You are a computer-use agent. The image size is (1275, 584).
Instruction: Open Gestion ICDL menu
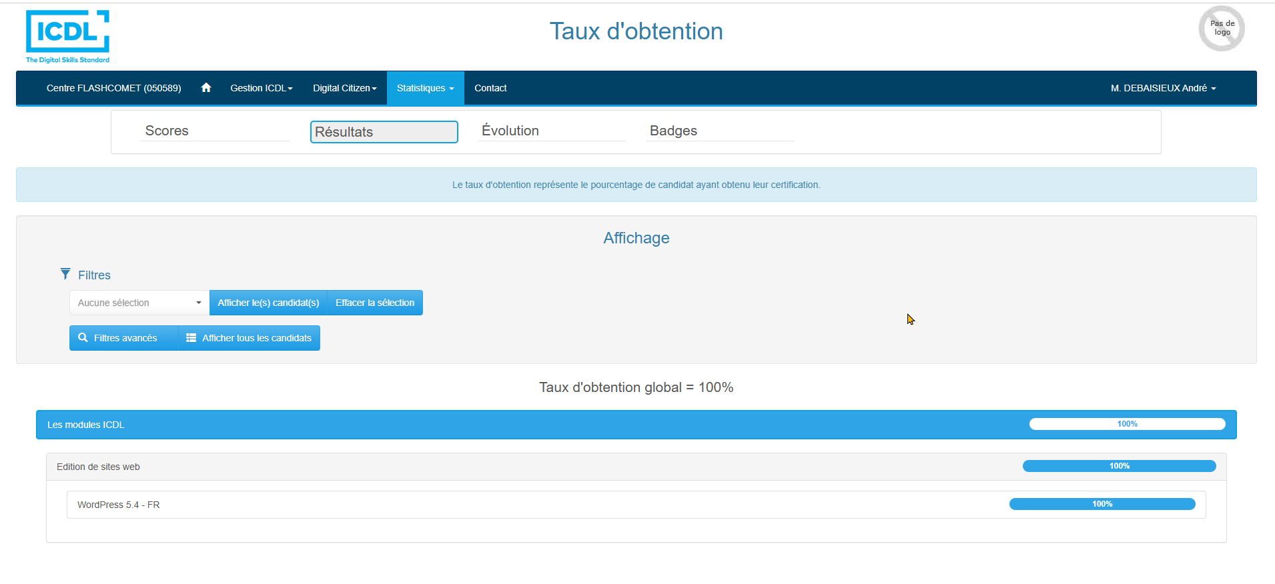coord(262,88)
